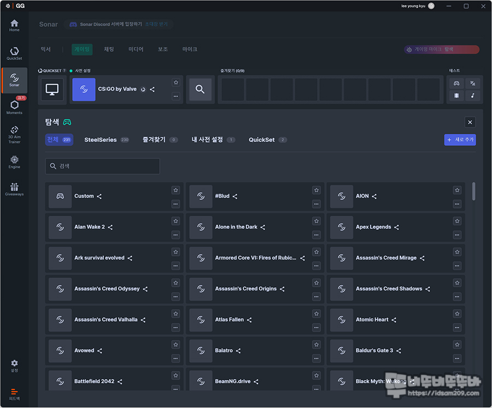
Task: Open more options for AION
Action: 457,204
